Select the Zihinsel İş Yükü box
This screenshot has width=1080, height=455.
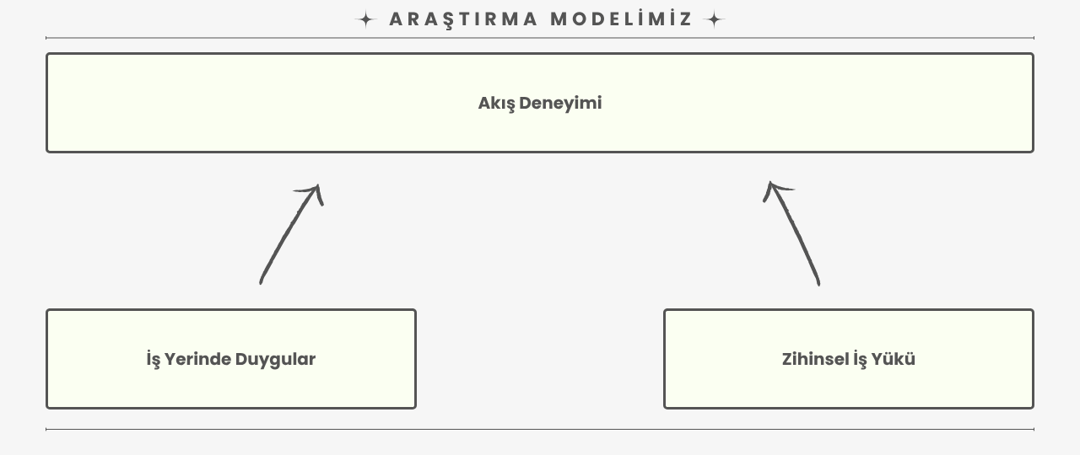tap(849, 359)
